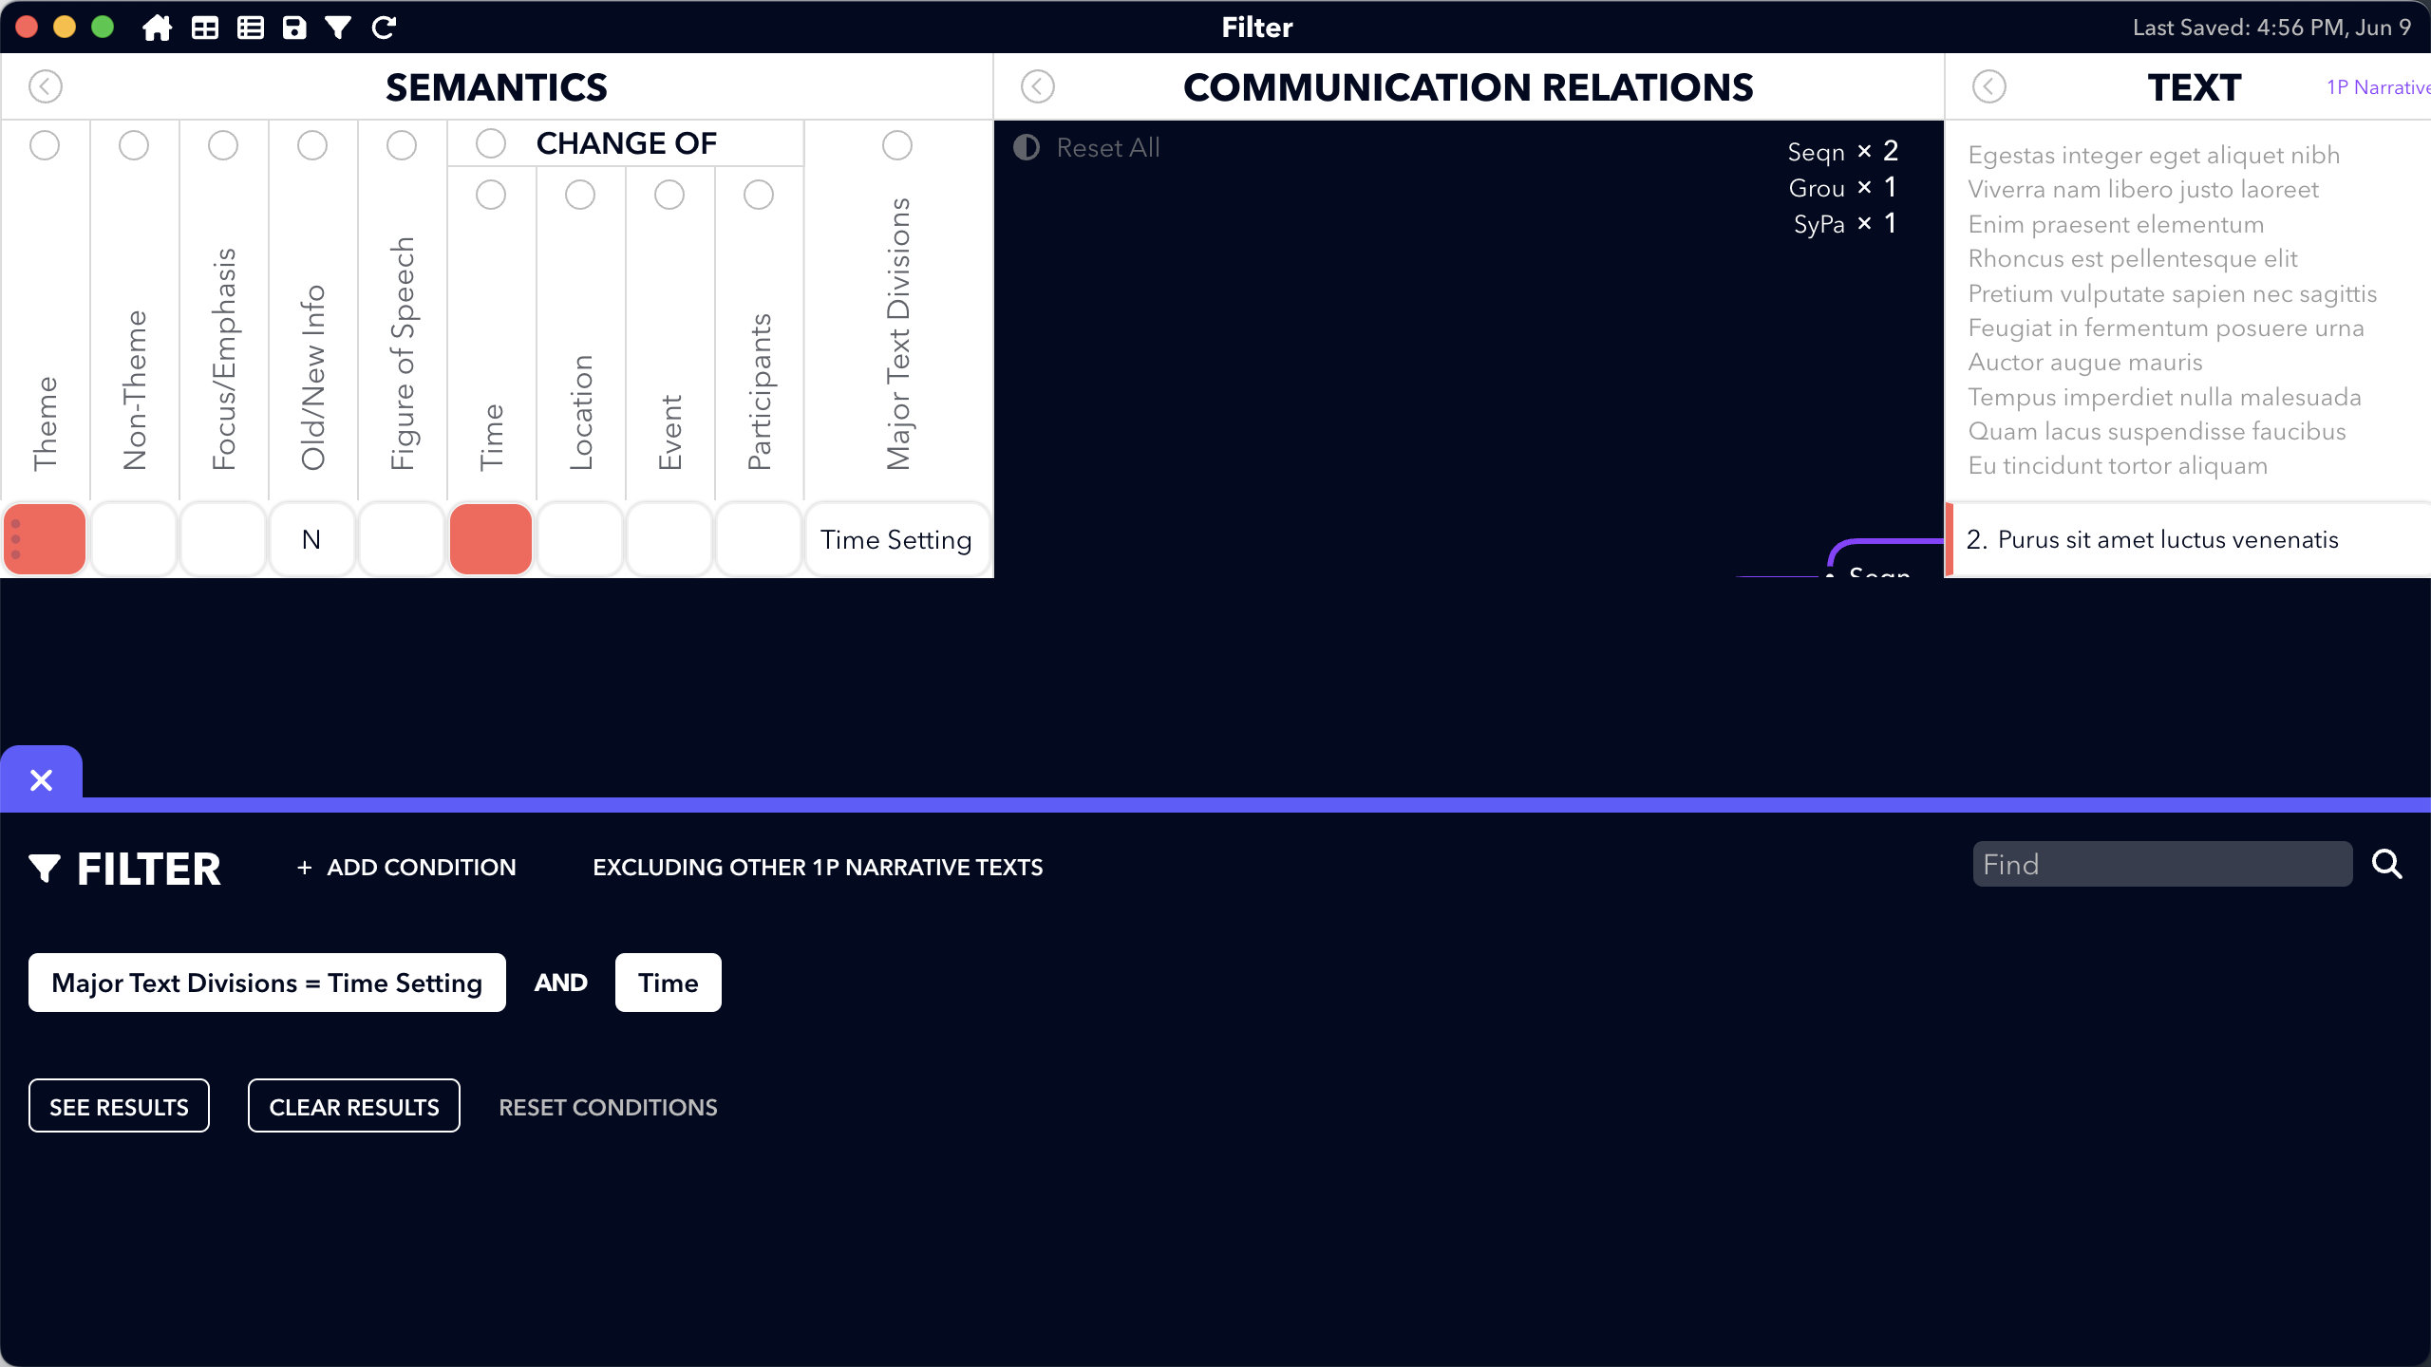Close the filter panel with X tab
Viewport: 2431px width, 1367px height.
tap(41, 779)
